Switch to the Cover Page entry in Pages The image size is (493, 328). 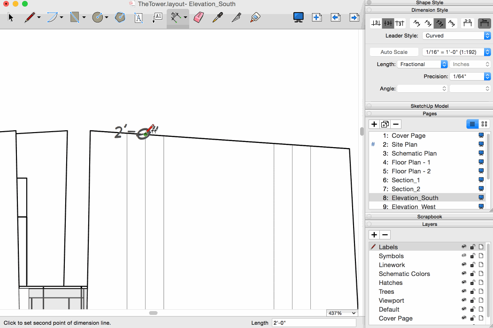[408, 135]
